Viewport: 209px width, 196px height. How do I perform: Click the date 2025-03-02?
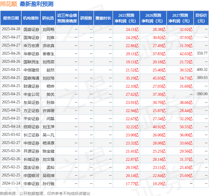[11, 134]
